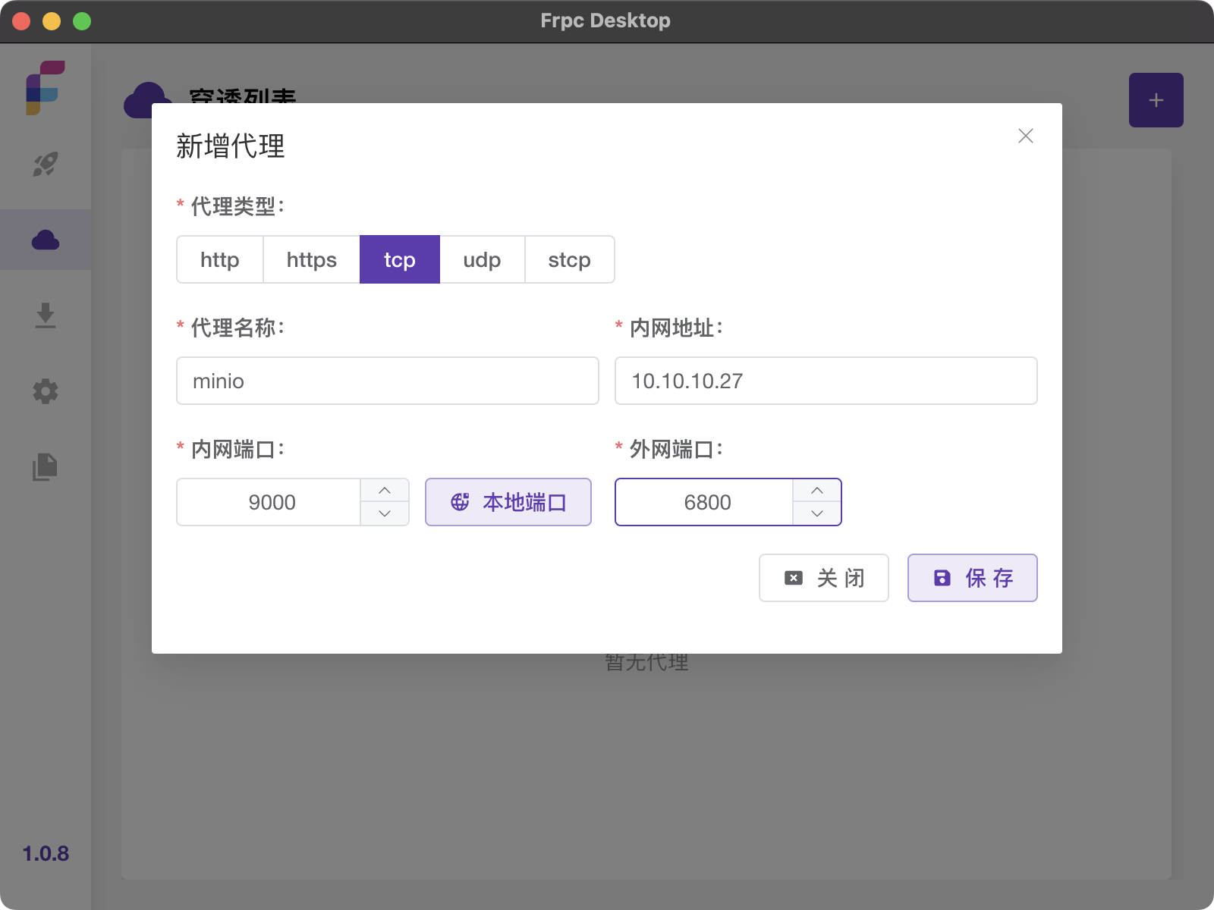Viewport: 1214px width, 910px height.
Task: Close the 新增代理 dialog with X icon
Action: (1026, 136)
